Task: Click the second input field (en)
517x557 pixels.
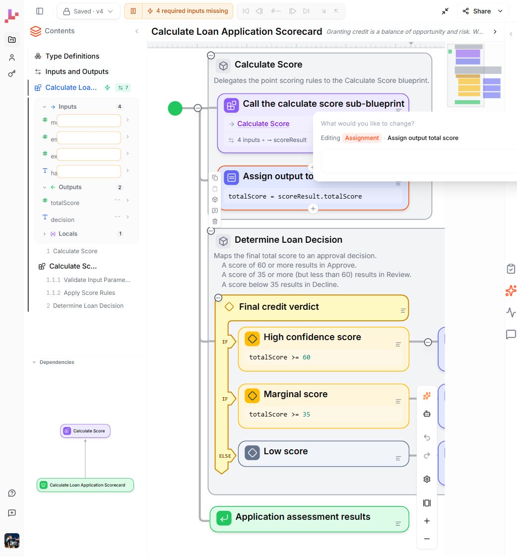Action: point(89,138)
